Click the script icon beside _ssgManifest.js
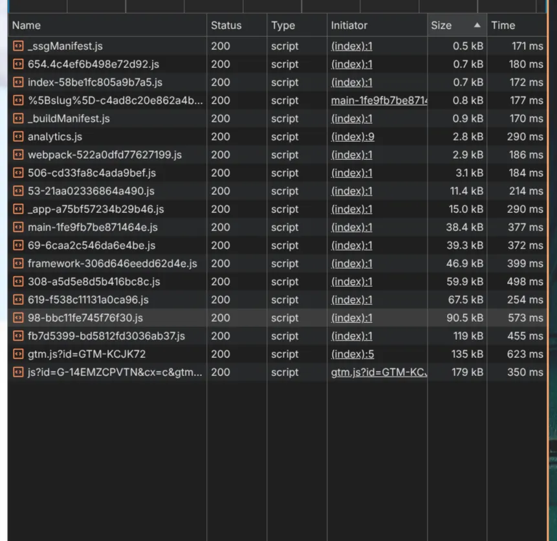The height and width of the screenshot is (541, 557). (18, 46)
